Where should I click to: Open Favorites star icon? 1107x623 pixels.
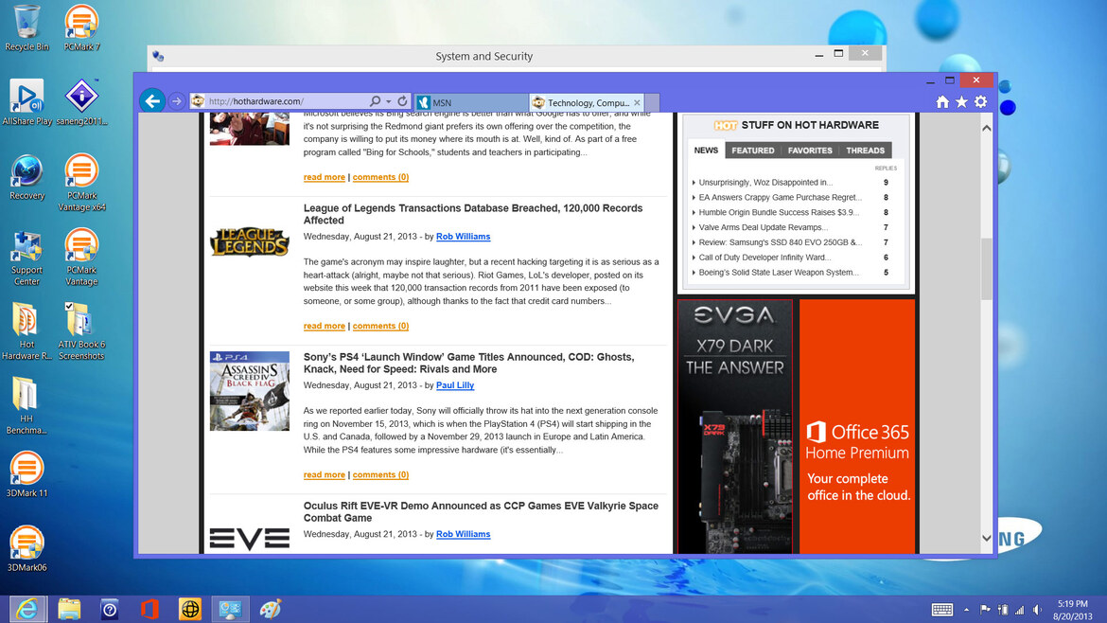point(961,101)
